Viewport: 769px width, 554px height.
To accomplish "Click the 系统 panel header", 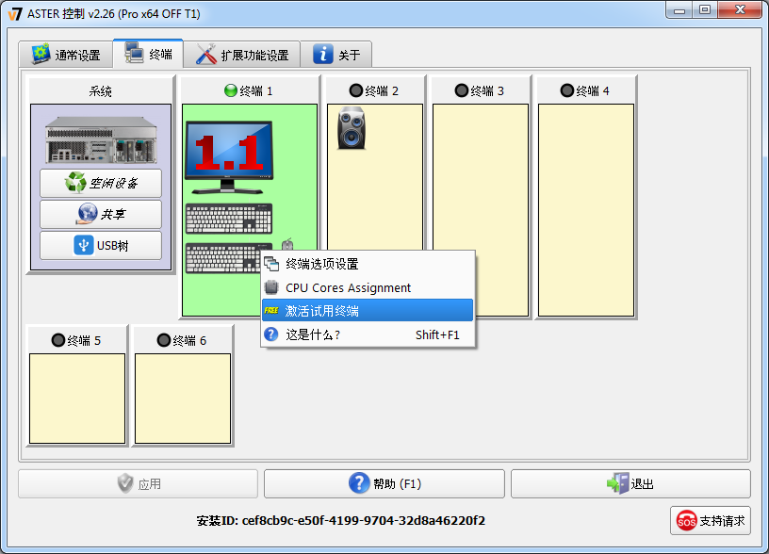I will coord(101,90).
